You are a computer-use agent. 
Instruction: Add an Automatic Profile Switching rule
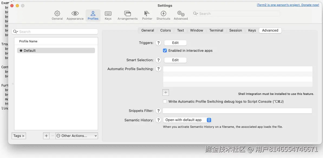tap(166, 92)
